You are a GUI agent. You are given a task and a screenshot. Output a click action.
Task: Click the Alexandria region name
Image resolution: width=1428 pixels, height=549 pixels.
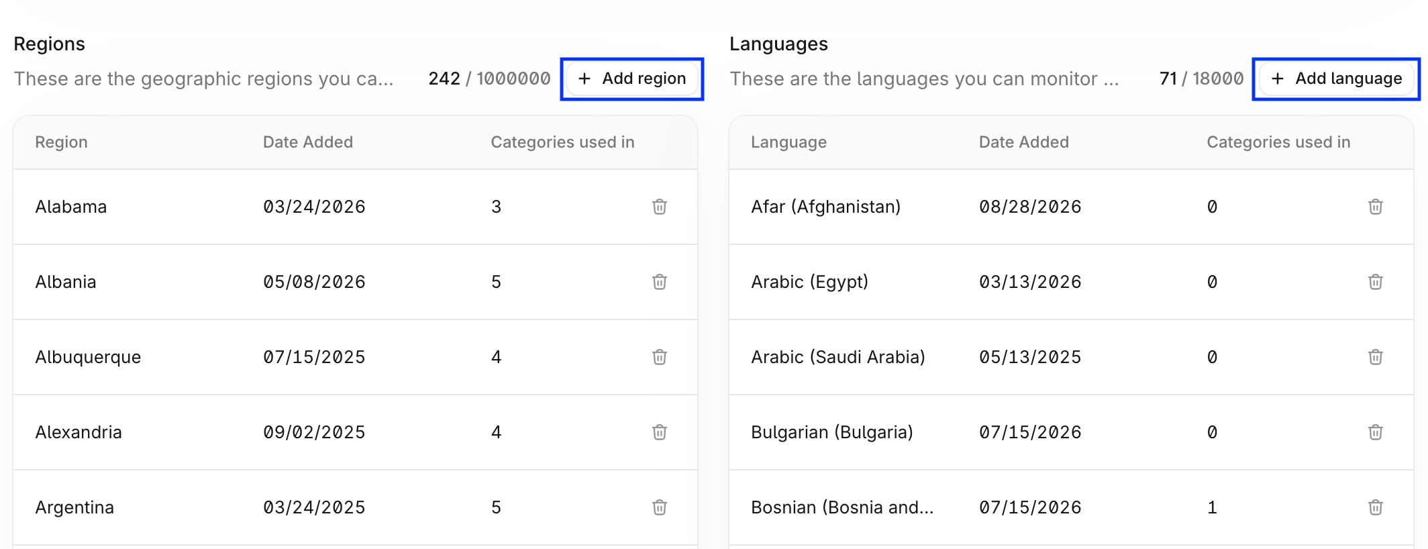79,432
